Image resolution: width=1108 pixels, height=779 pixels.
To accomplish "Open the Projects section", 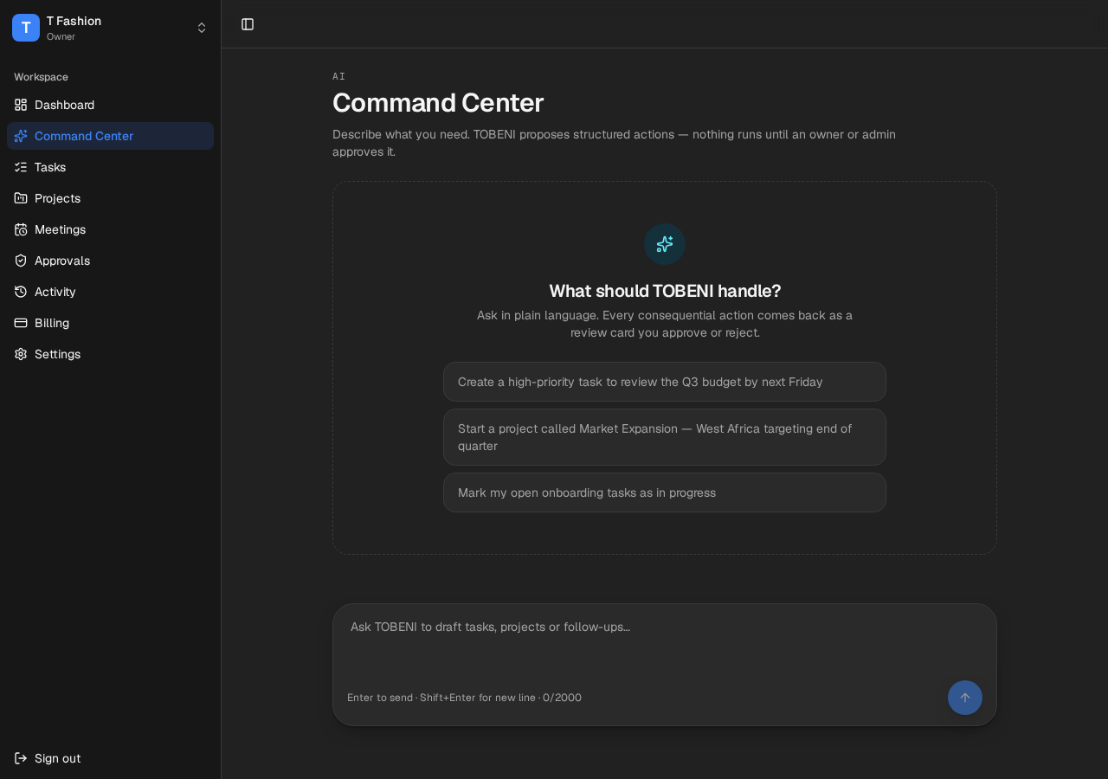I will (x=110, y=198).
